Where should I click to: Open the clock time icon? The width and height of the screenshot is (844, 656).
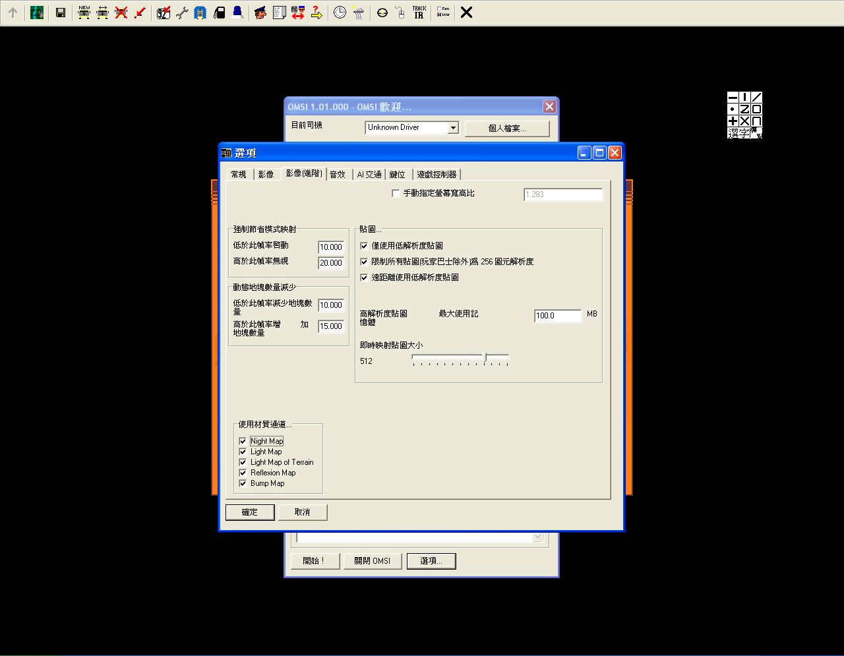(x=340, y=13)
